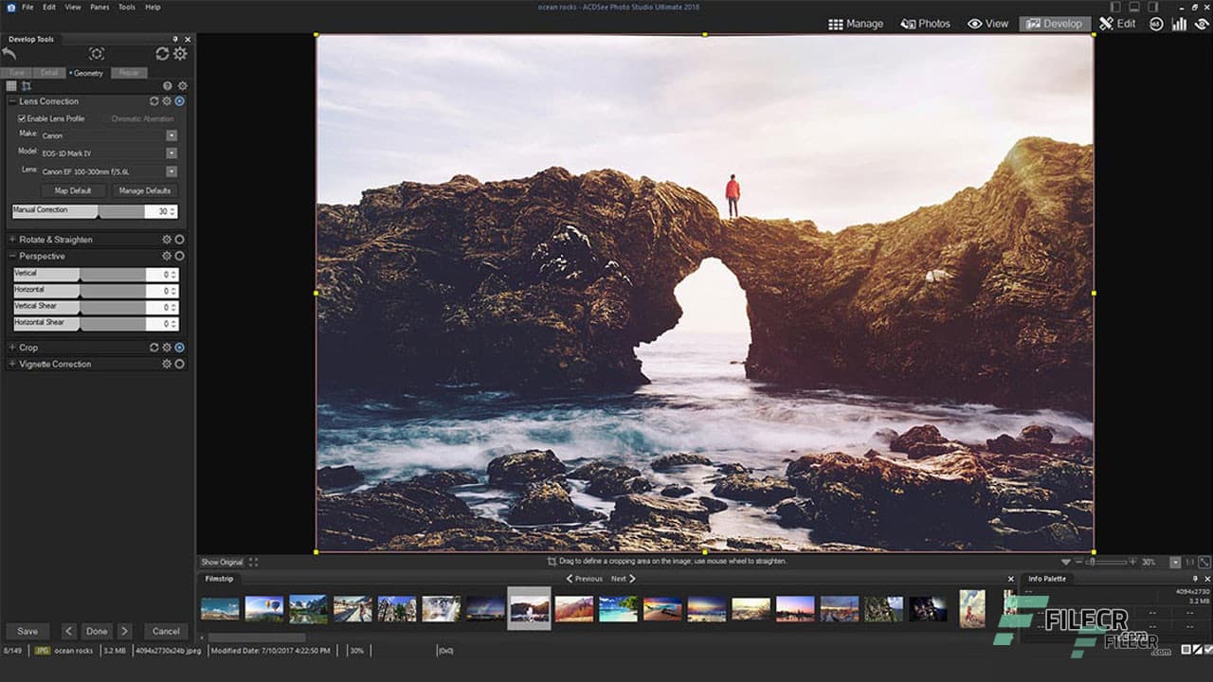
Task: Open the camera Make dropdown showing Canon
Action: (172, 135)
